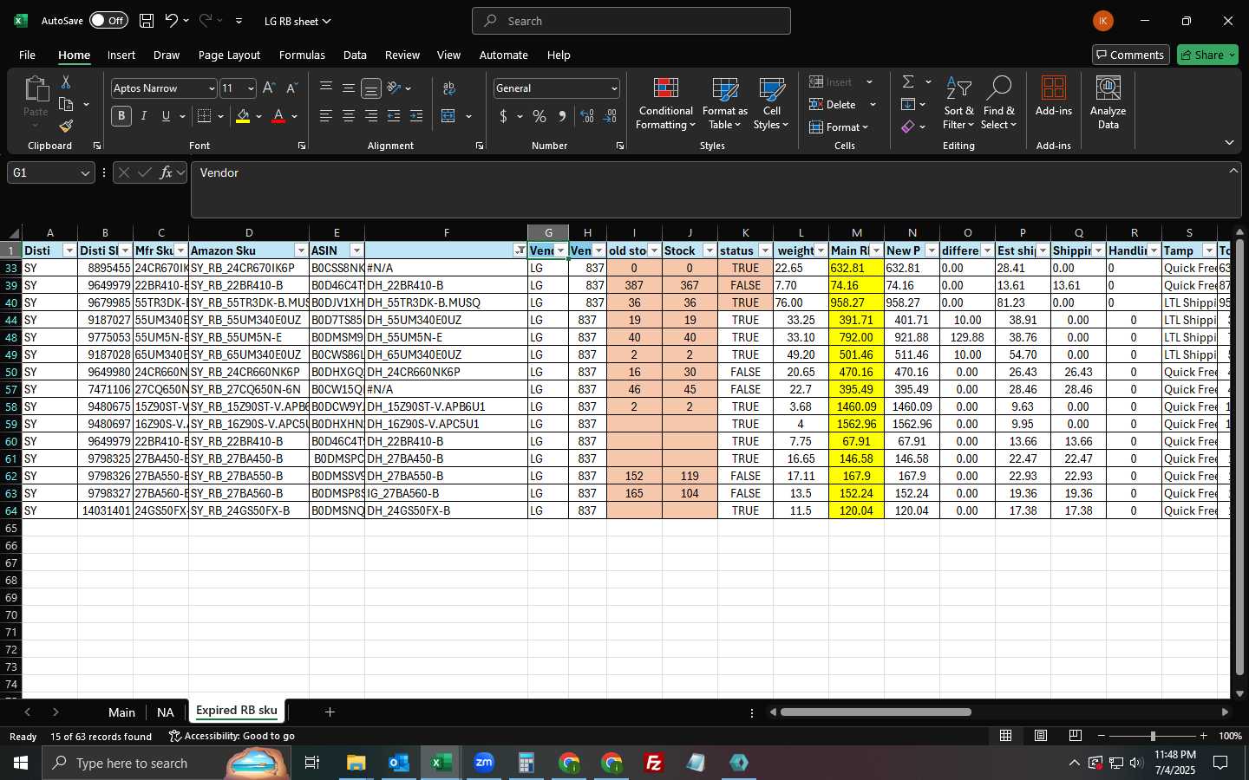The image size is (1249, 780).
Task: Open the font name dropdown Aptos Narrow
Action: [x=211, y=88]
